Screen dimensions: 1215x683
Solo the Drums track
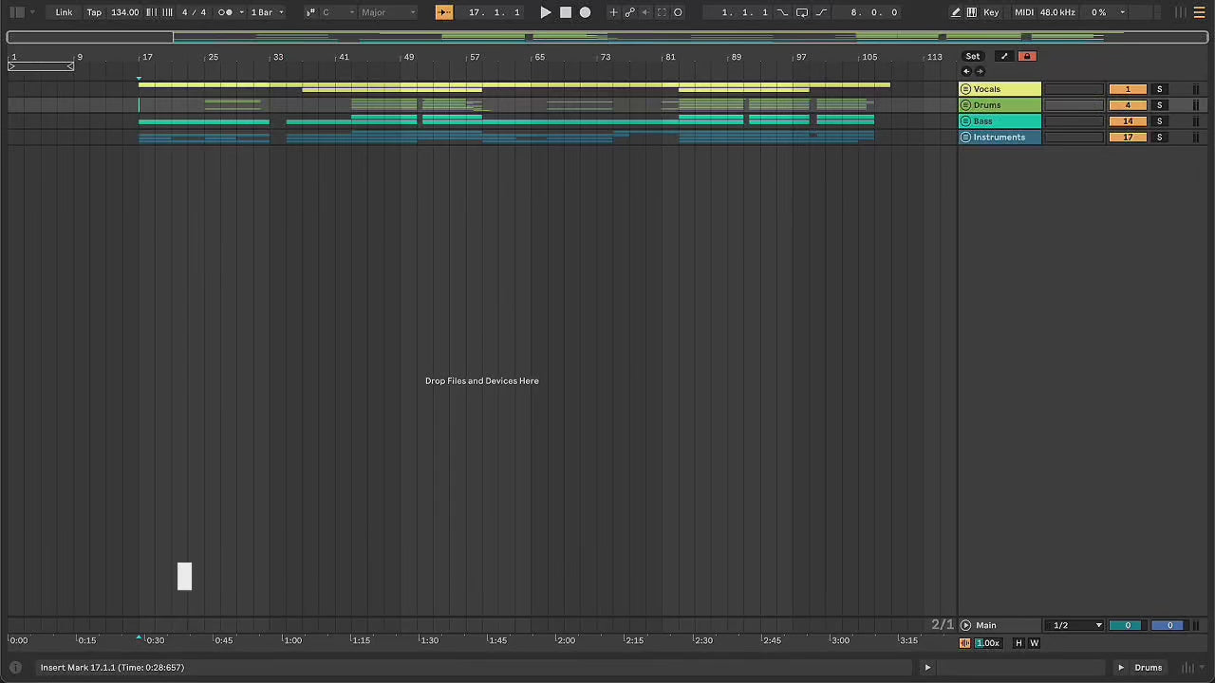[x=1159, y=105]
